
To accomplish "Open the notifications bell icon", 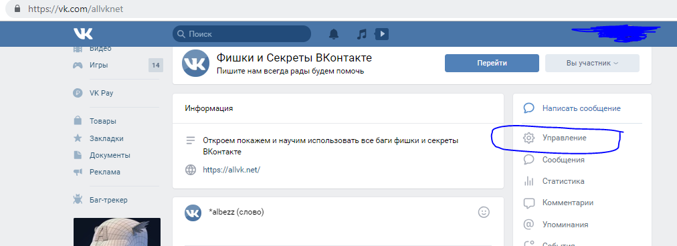I will tap(334, 34).
